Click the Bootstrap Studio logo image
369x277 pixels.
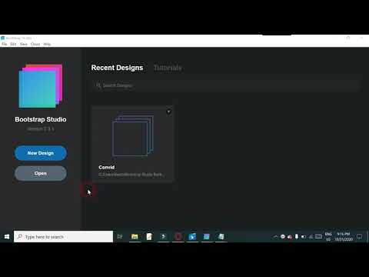(x=41, y=86)
